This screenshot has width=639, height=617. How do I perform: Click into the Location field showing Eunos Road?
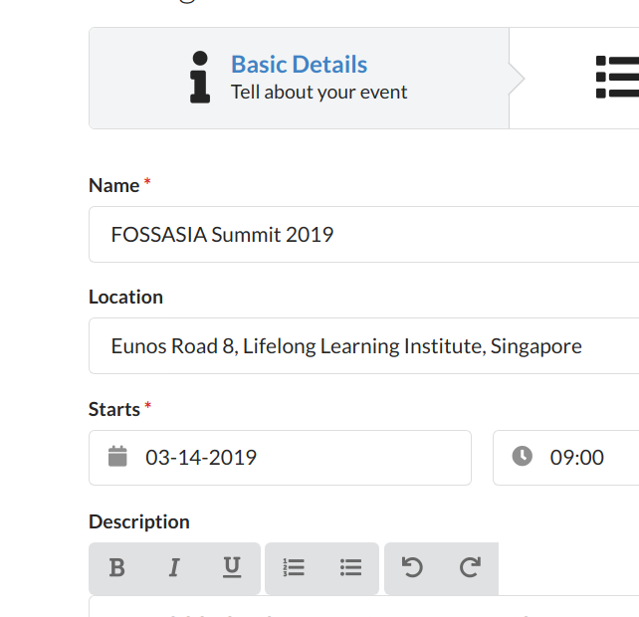tap(363, 346)
